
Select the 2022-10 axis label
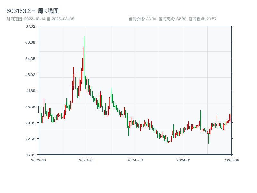(39, 160)
